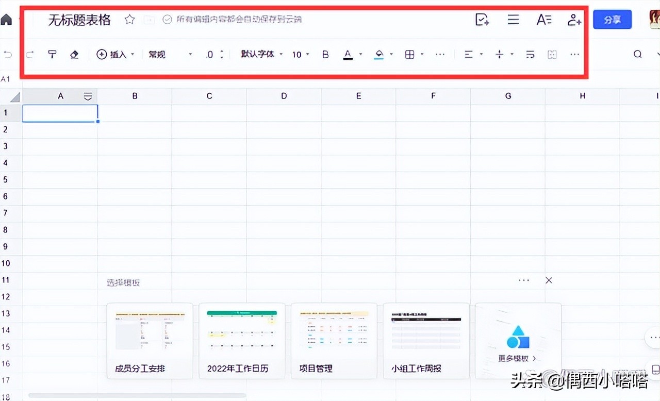Toggle text wrapping
Image resolution: width=660 pixels, height=401 pixels.
(x=530, y=54)
